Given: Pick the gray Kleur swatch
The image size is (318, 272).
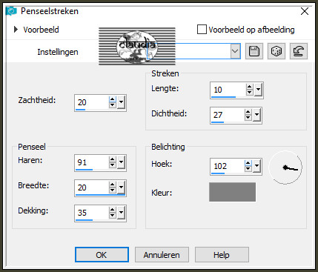Looking at the screenshot, I should tap(232, 192).
